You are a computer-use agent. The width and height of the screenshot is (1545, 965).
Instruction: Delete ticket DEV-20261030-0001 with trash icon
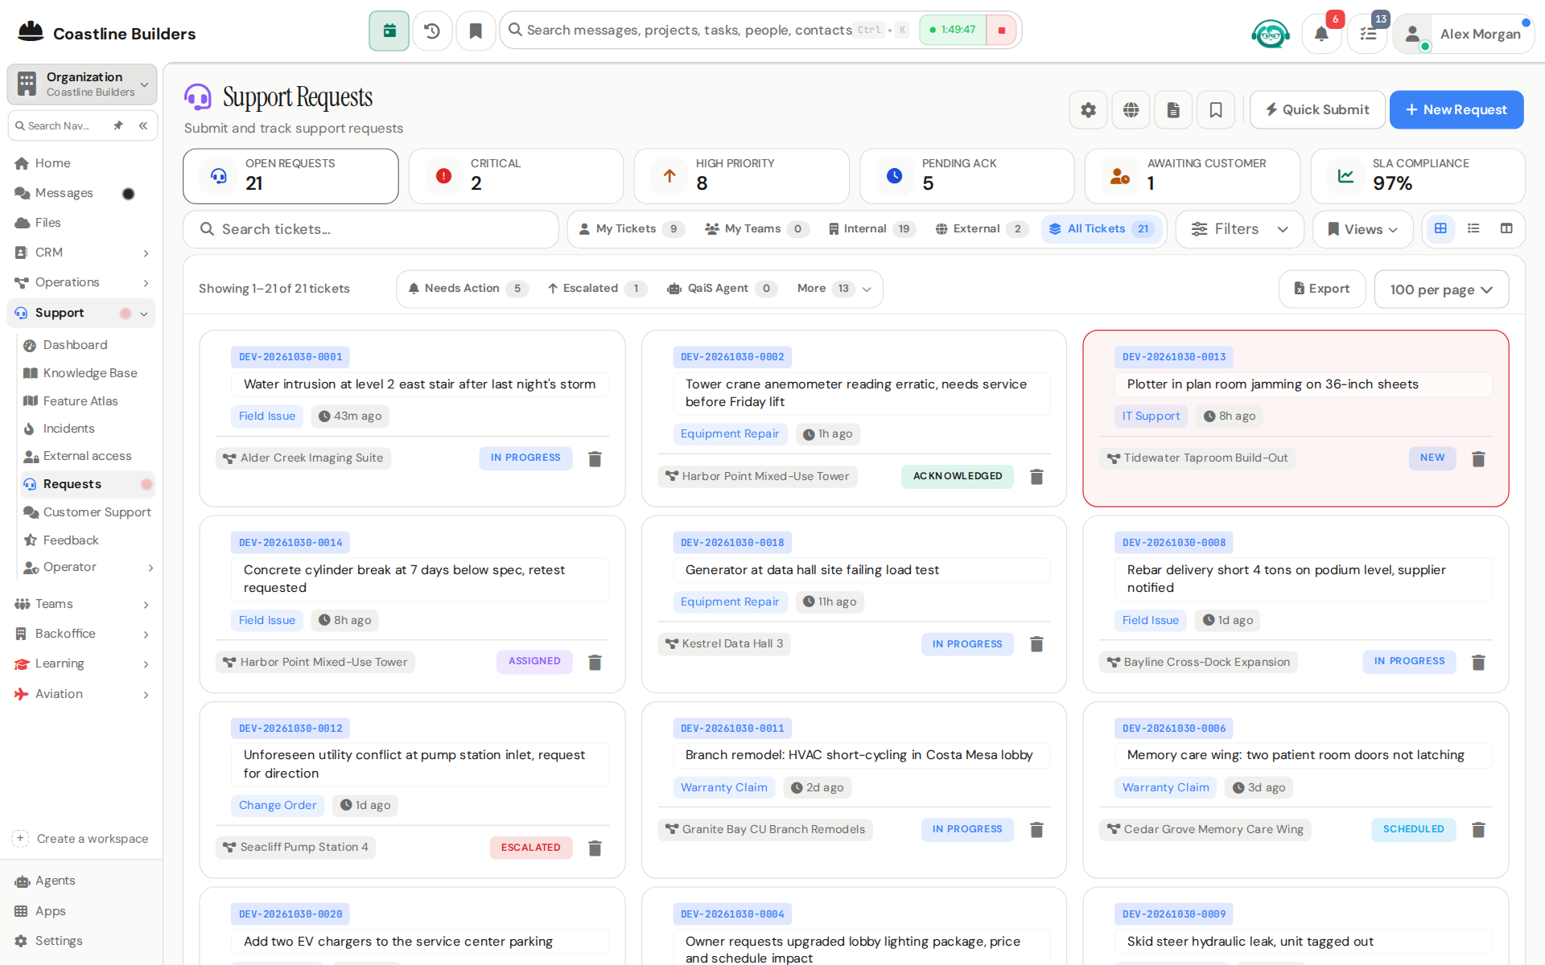(x=595, y=458)
